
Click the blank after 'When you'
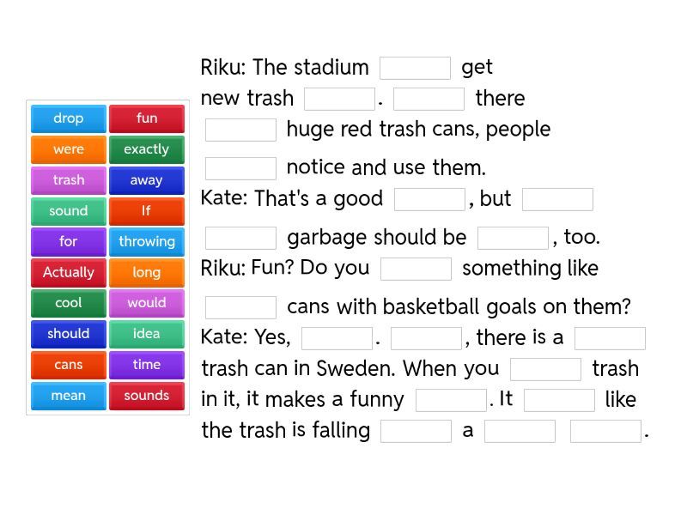coord(545,369)
